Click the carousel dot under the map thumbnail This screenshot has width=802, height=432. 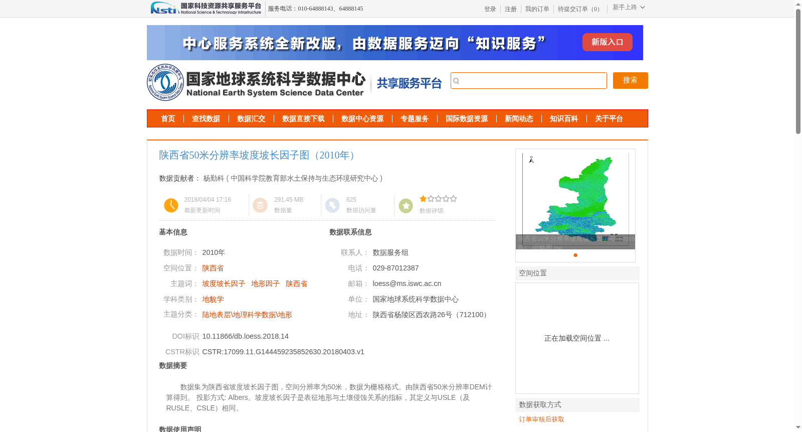point(575,255)
